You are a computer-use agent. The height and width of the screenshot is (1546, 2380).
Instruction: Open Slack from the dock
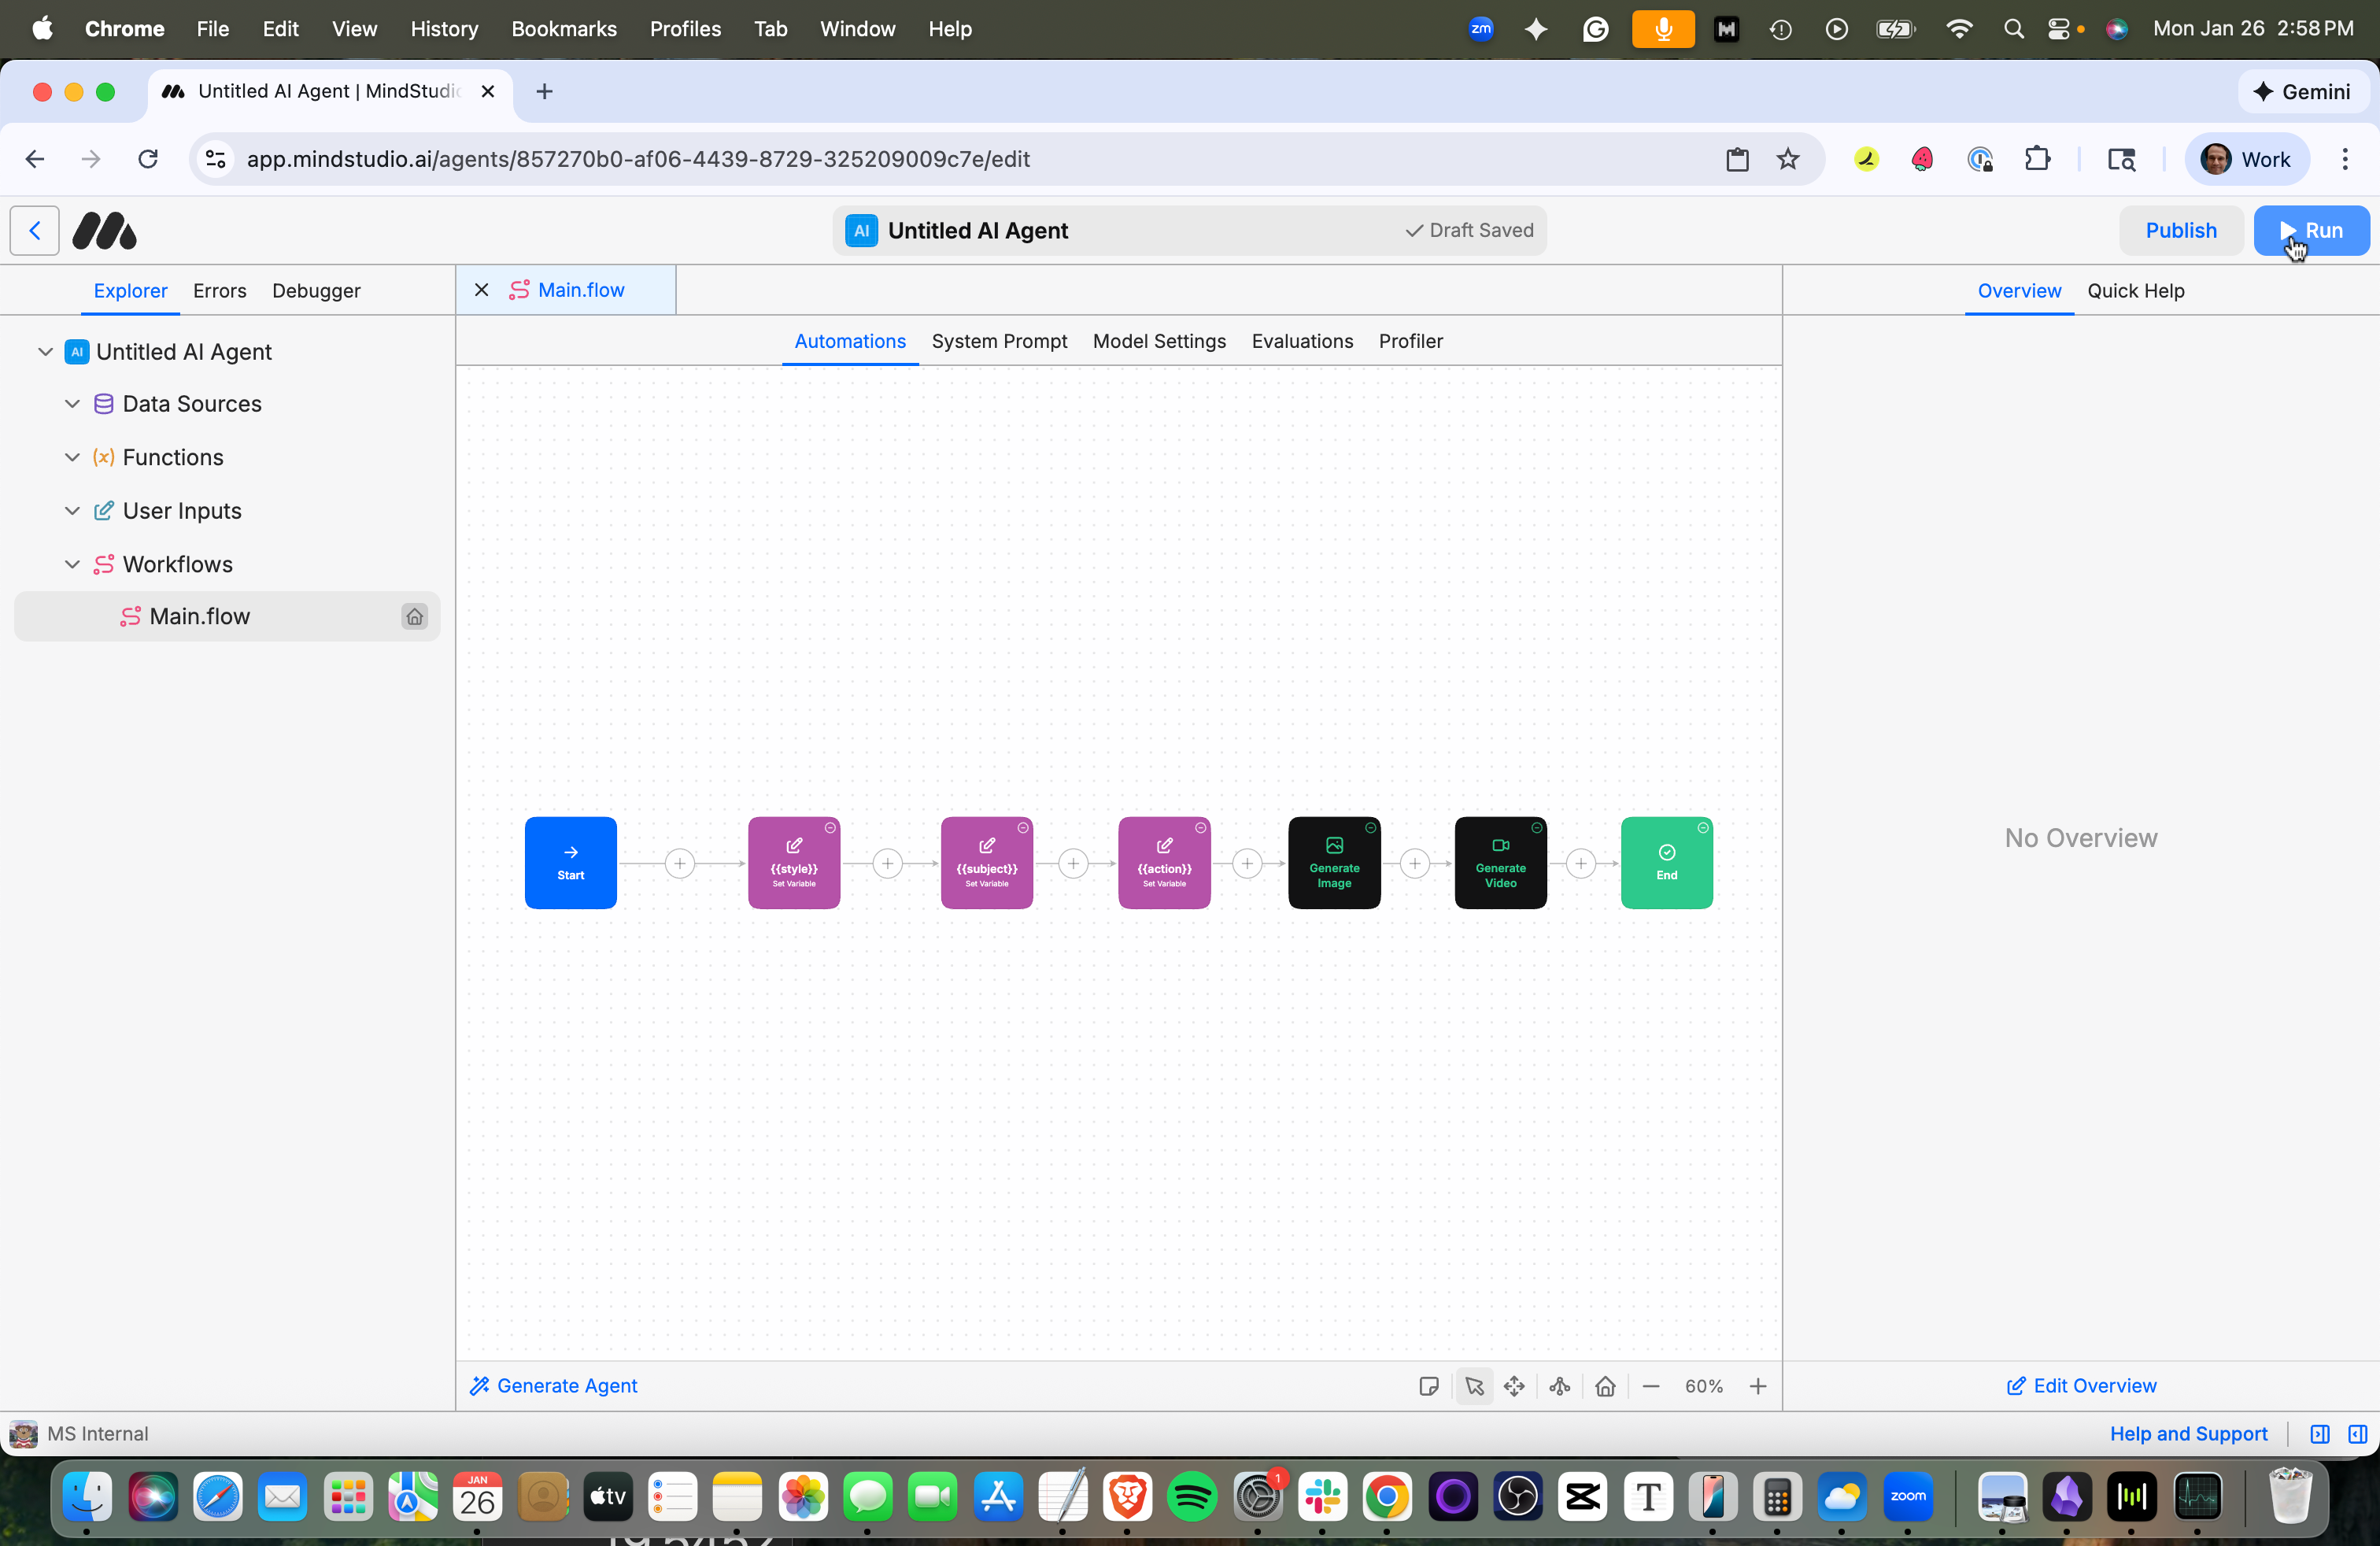click(1322, 1497)
